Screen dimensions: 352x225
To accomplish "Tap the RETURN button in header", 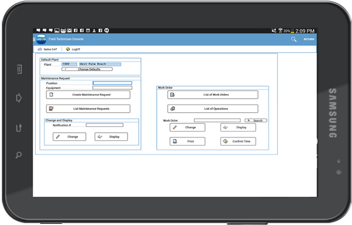I will pos(309,39).
